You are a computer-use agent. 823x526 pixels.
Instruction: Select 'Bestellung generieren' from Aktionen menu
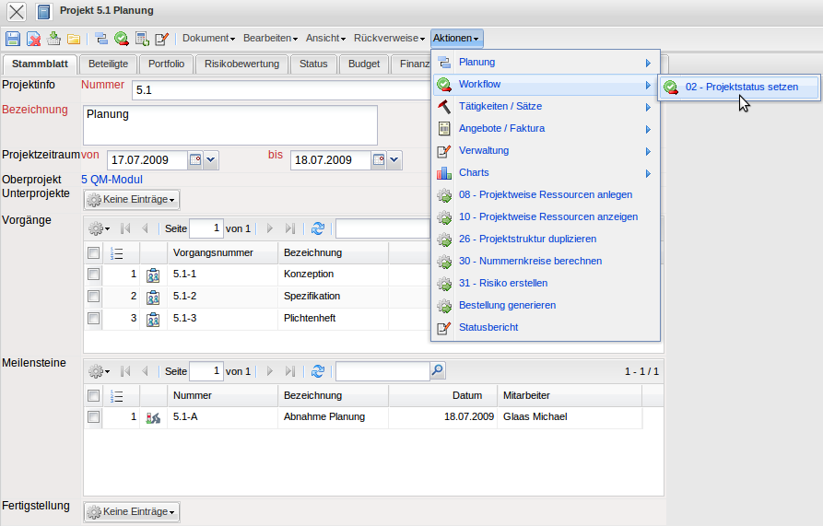click(507, 305)
